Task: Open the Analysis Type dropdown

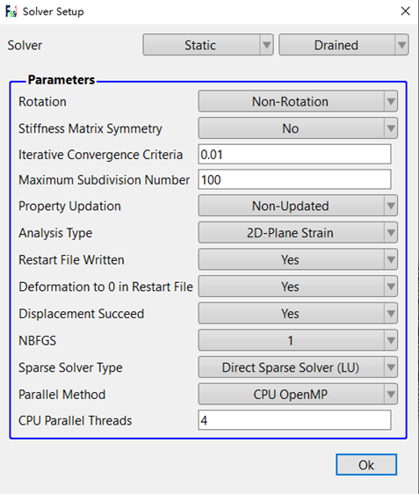Action: click(x=298, y=233)
